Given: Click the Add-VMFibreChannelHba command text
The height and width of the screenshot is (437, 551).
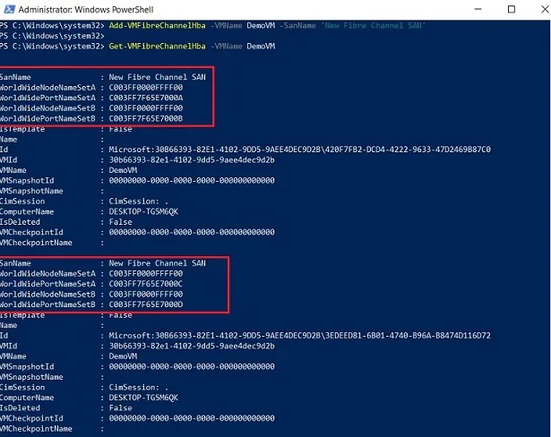Looking at the screenshot, I should [x=137, y=24].
